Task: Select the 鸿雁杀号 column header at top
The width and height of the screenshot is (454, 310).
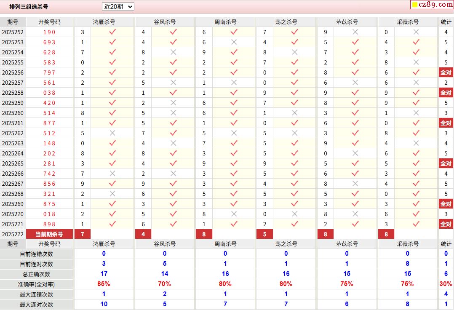Action: (104, 22)
